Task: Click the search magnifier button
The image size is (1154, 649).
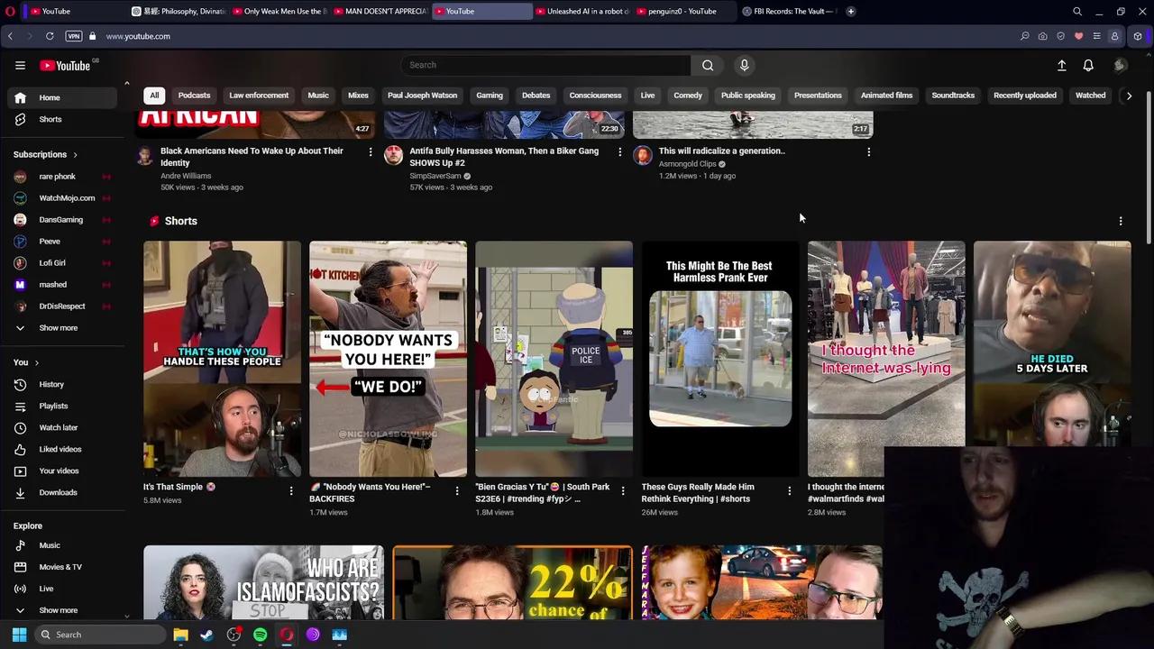Action: click(x=708, y=65)
